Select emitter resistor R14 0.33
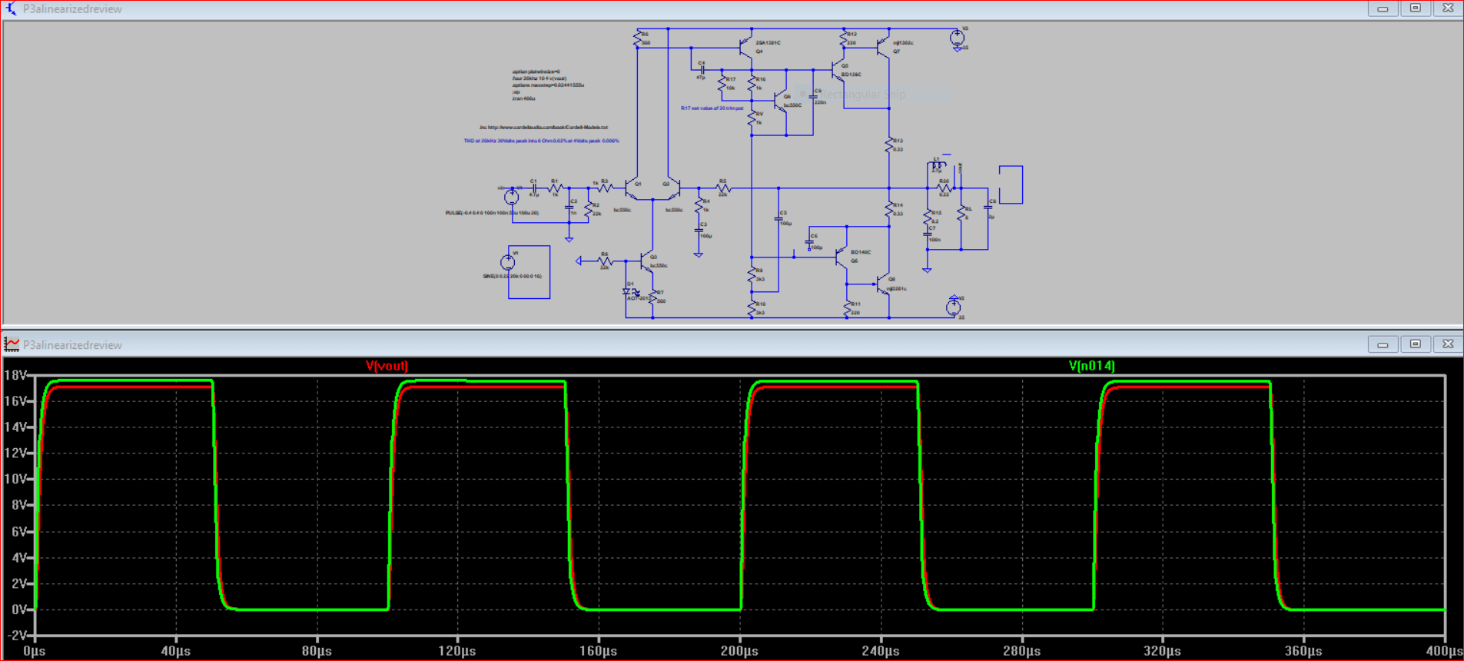Image resolution: width=1464 pixels, height=661 pixels. [889, 208]
